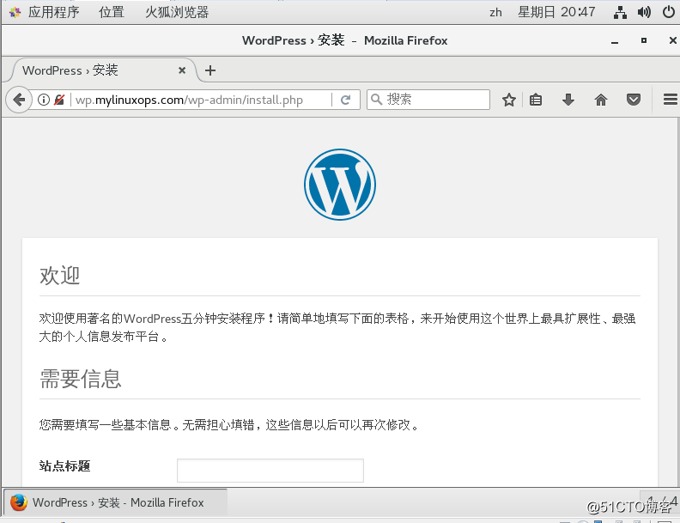The width and height of the screenshot is (680, 523).
Task: Click the Firefox back arrow button
Action: (19, 100)
